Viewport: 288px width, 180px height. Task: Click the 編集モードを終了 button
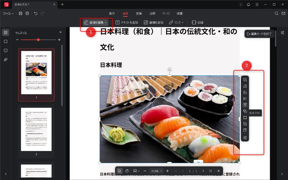coord(259,34)
